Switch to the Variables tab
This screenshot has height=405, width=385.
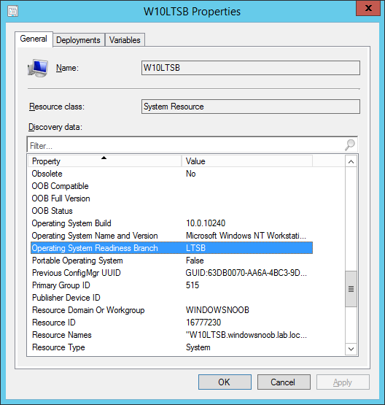coord(125,40)
